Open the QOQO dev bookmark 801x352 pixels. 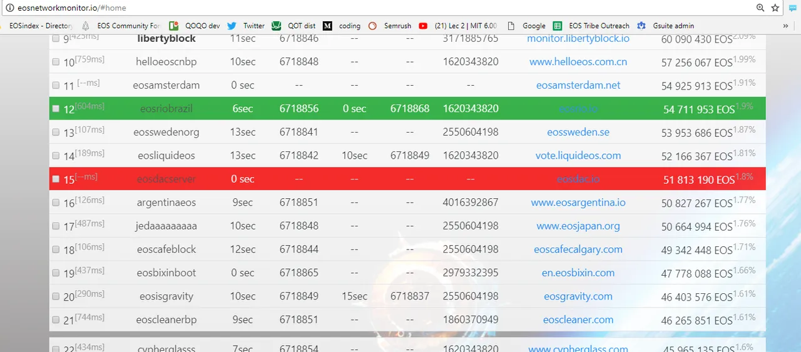pyautogui.click(x=195, y=26)
